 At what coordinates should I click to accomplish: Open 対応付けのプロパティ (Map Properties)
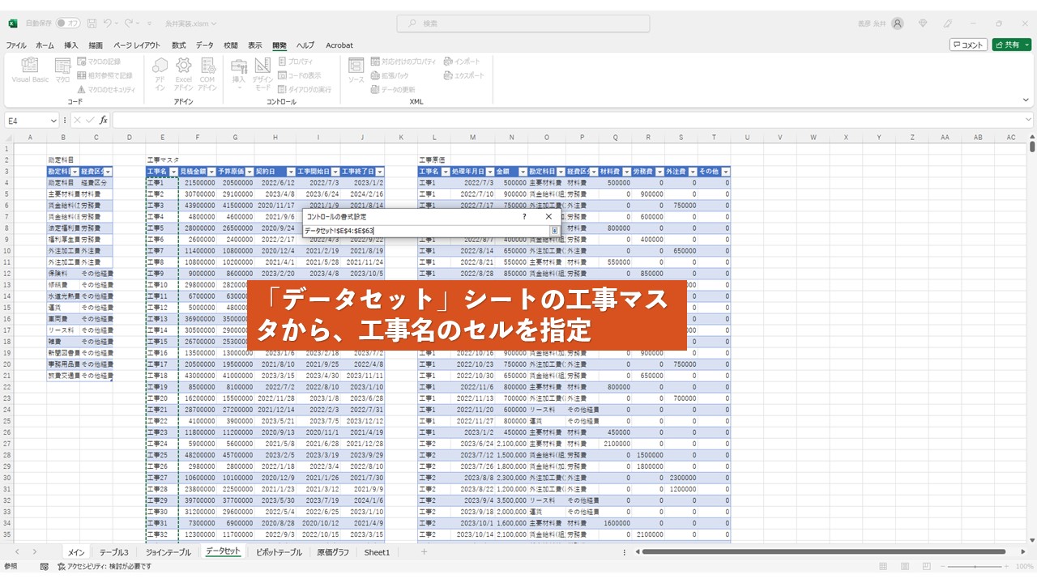[403, 62]
